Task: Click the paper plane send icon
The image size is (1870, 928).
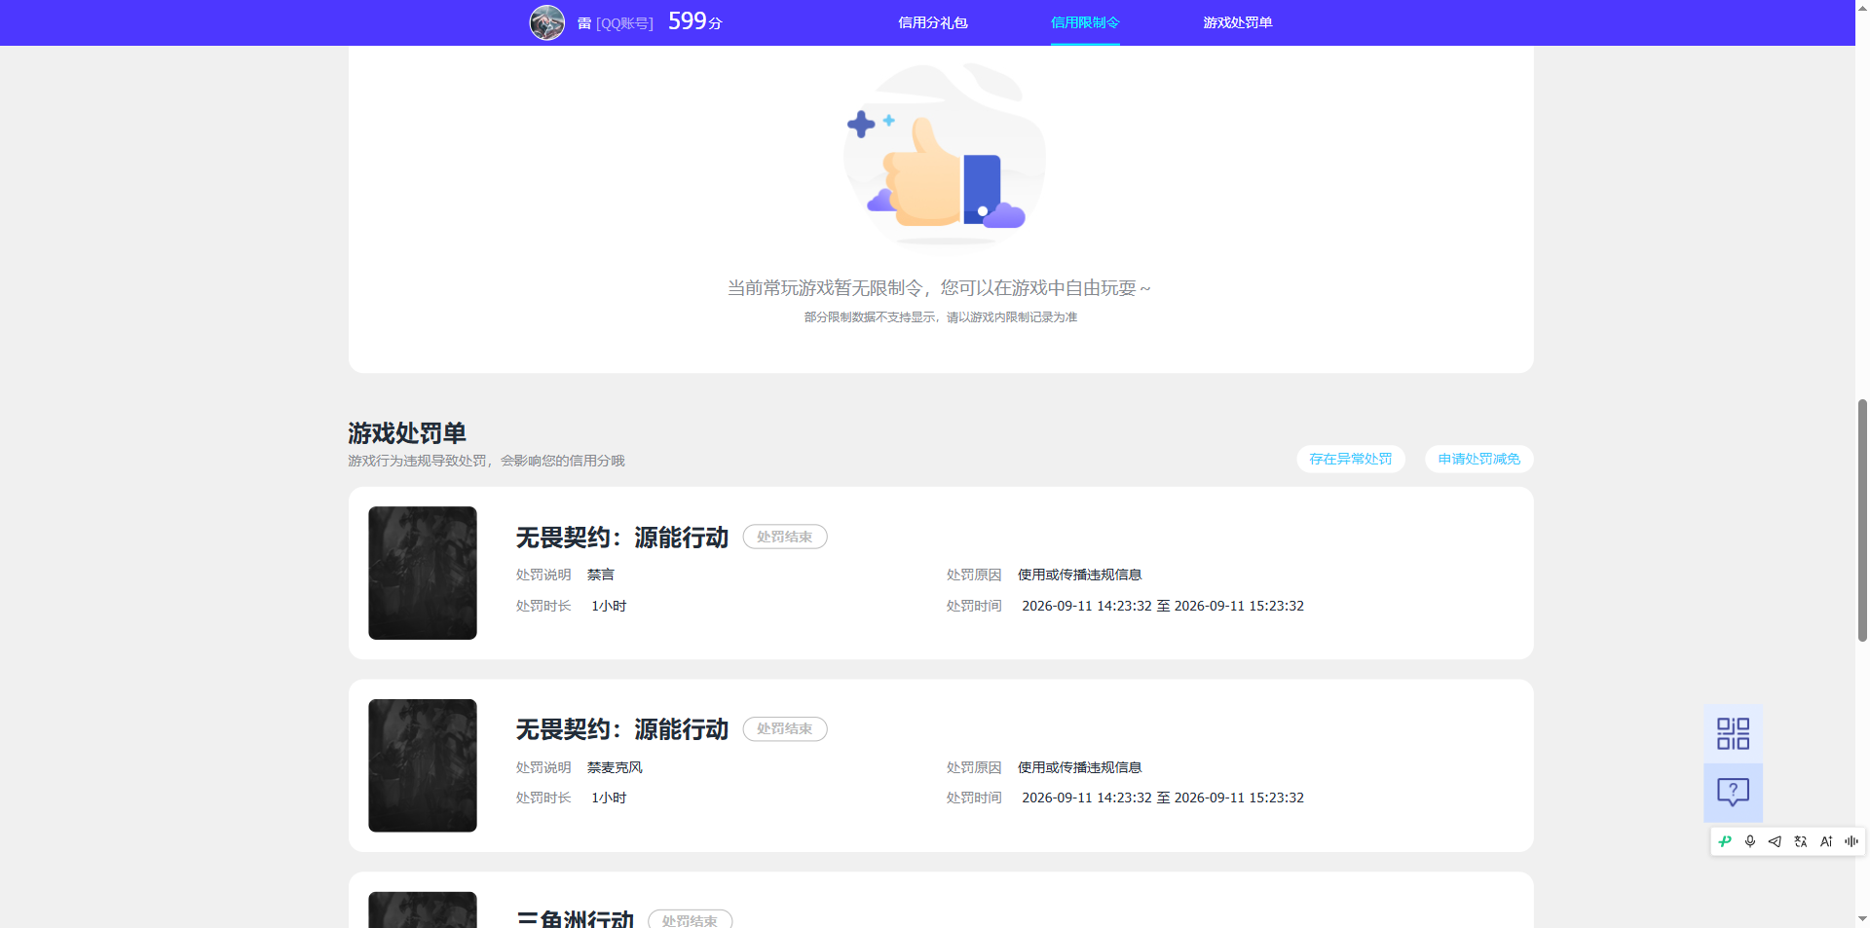Action: click(x=1775, y=841)
